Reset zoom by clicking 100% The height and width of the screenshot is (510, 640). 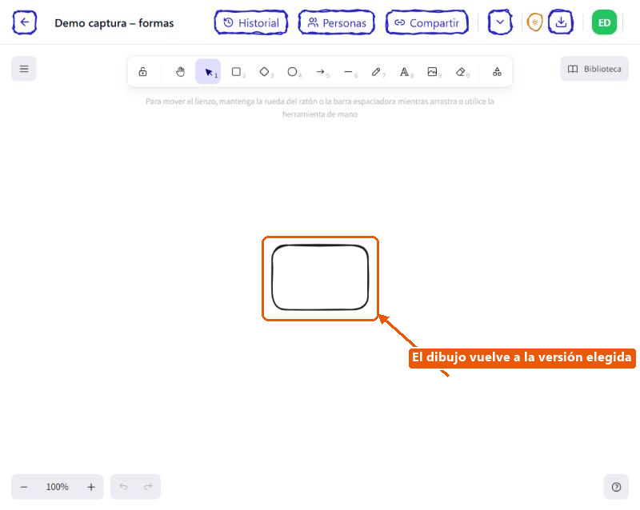pos(57,487)
